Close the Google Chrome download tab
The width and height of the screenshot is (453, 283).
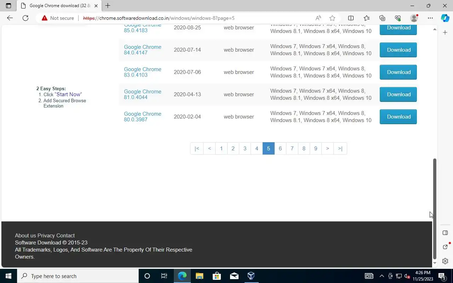(96, 6)
